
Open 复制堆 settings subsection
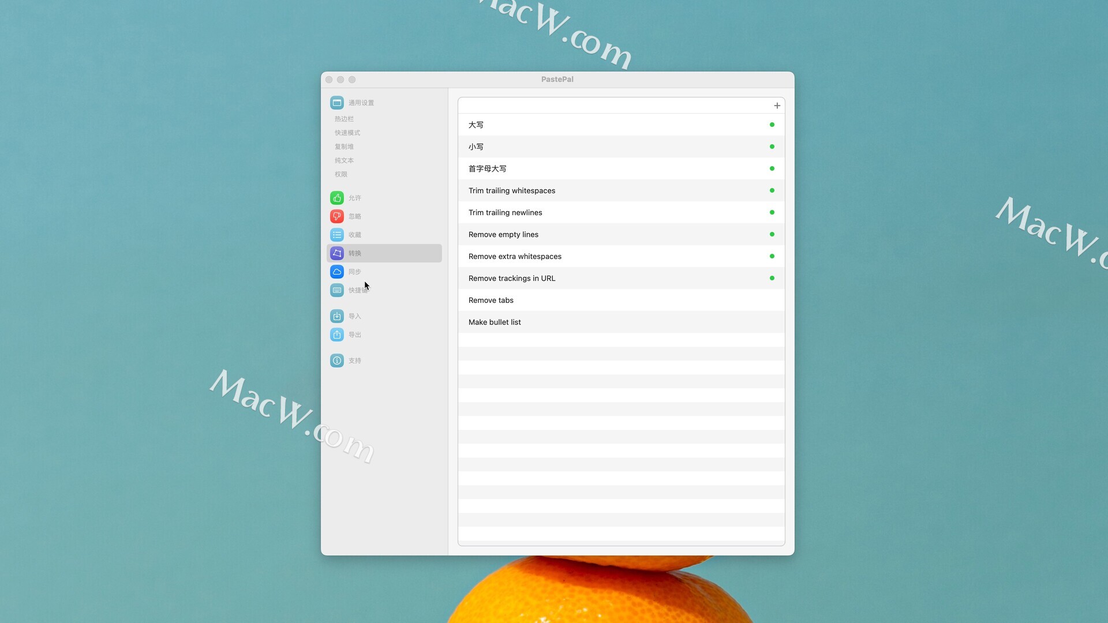pos(345,147)
